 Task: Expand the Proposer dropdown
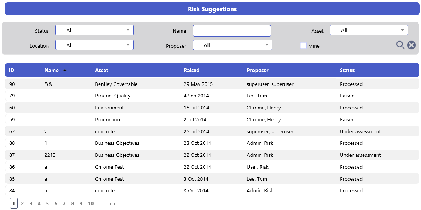point(232,45)
